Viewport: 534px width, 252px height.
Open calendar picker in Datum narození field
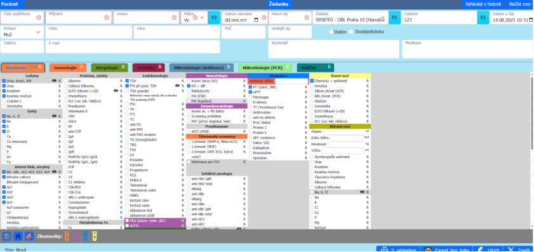(x=256, y=20)
